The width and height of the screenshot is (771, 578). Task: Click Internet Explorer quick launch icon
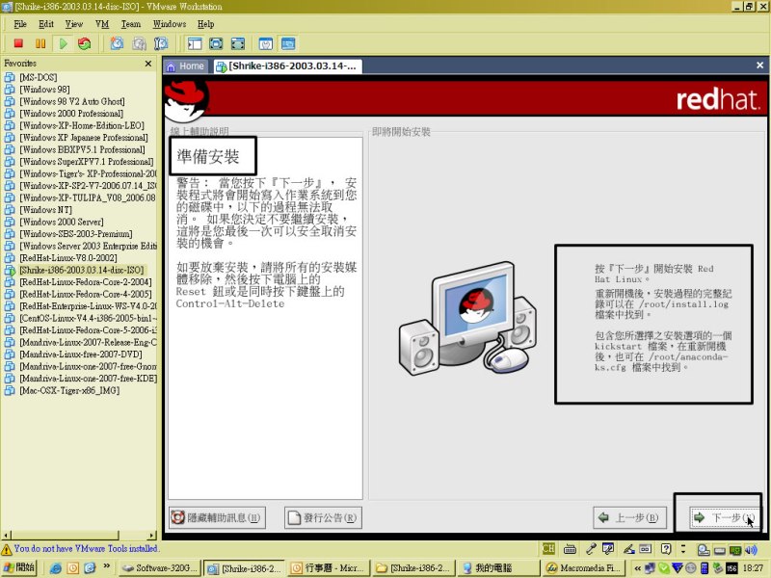click(56, 567)
